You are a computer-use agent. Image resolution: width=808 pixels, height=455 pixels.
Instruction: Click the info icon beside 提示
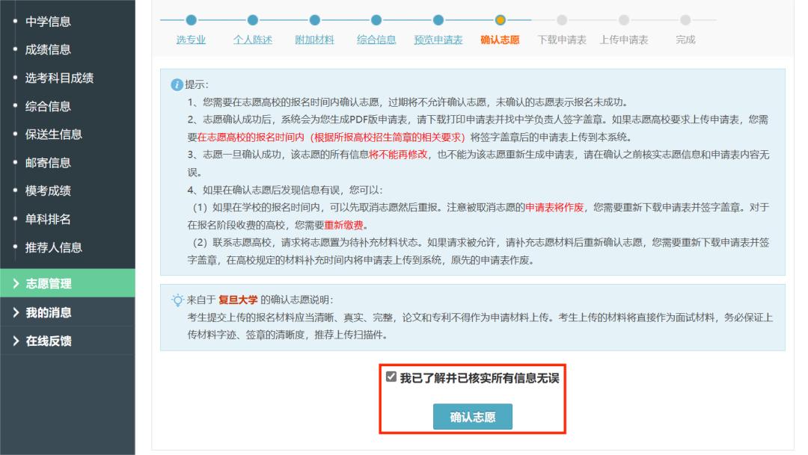tap(178, 83)
